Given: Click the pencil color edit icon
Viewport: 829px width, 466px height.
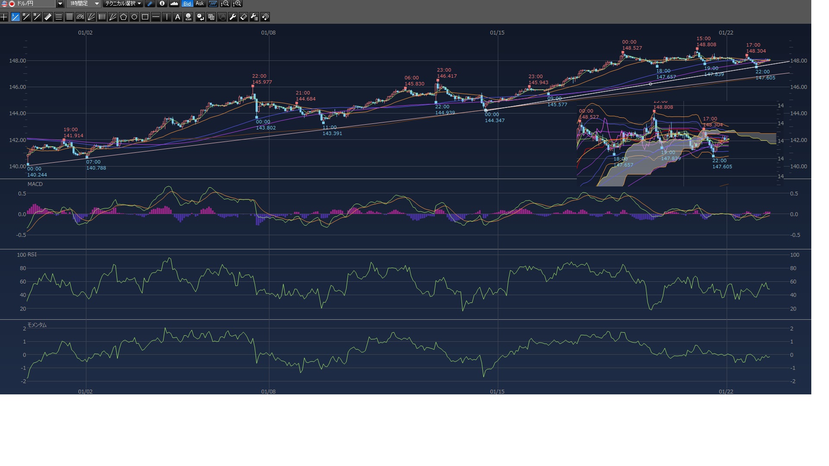Looking at the screenshot, I should (150, 4).
